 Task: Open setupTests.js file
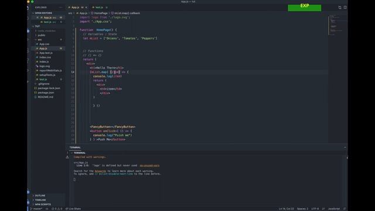[x=47, y=75]
